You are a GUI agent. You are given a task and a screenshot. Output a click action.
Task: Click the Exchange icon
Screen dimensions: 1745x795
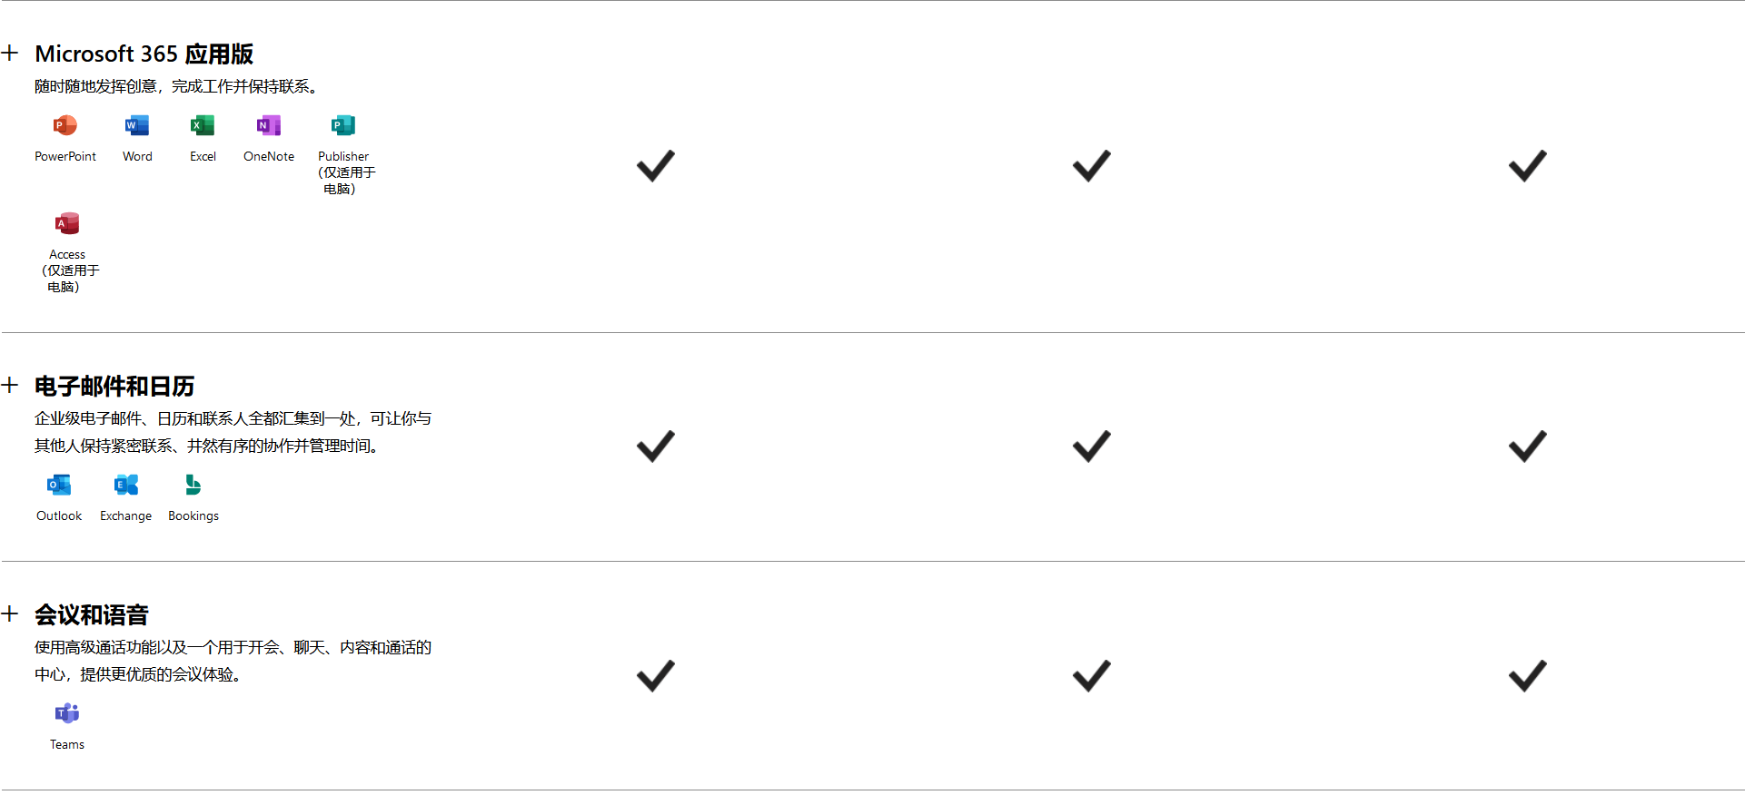pos(126,485)
